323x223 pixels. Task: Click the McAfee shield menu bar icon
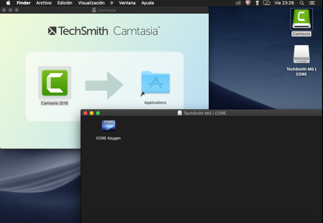[x=248, y=3]
